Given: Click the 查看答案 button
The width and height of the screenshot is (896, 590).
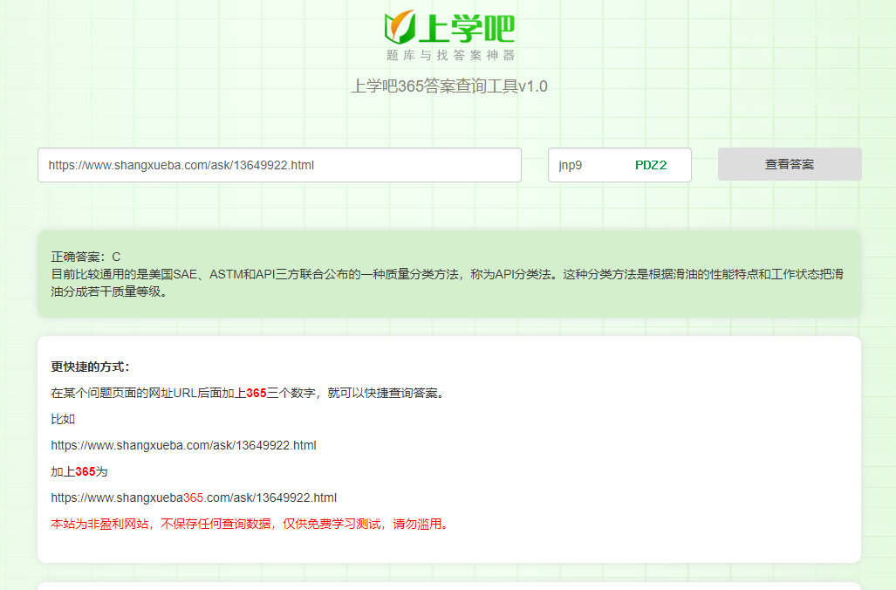Looking at the screenshot, I should tap(790, 164).
